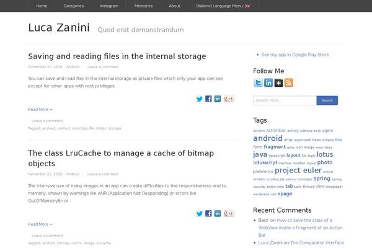Screen dimensions: 372x248
Task: Click the UK flag language icon
Action: pyautogui.click(x=247, y=6)
